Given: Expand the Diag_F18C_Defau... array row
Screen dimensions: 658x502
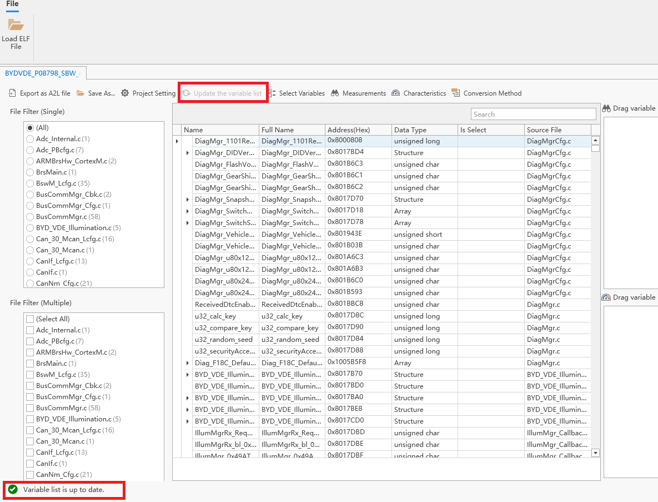Looking at the screenshot, I should [188, 363].
